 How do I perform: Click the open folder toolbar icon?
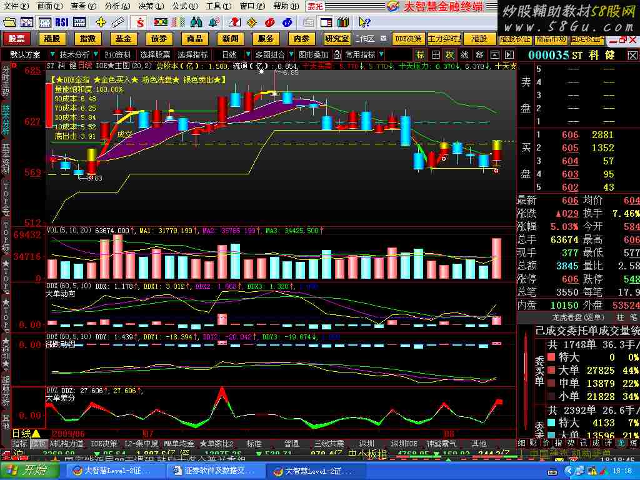[9, 22]
